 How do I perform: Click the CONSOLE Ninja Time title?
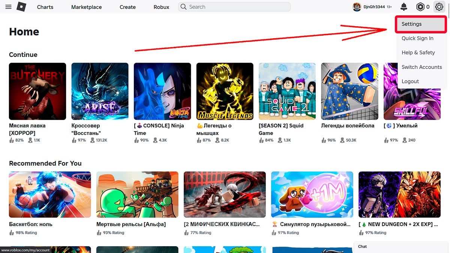click(159, 129)
